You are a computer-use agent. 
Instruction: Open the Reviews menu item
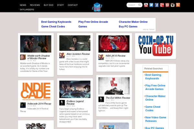(x=35, y=5)
